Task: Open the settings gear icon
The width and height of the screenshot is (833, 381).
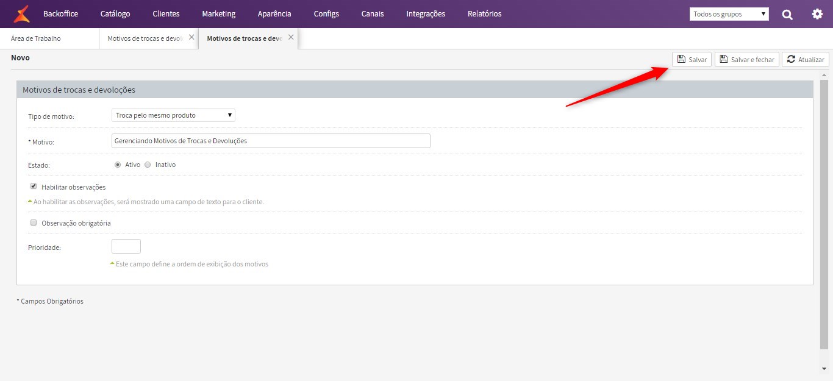Action: pyautogui.click(x=817, y=14)
